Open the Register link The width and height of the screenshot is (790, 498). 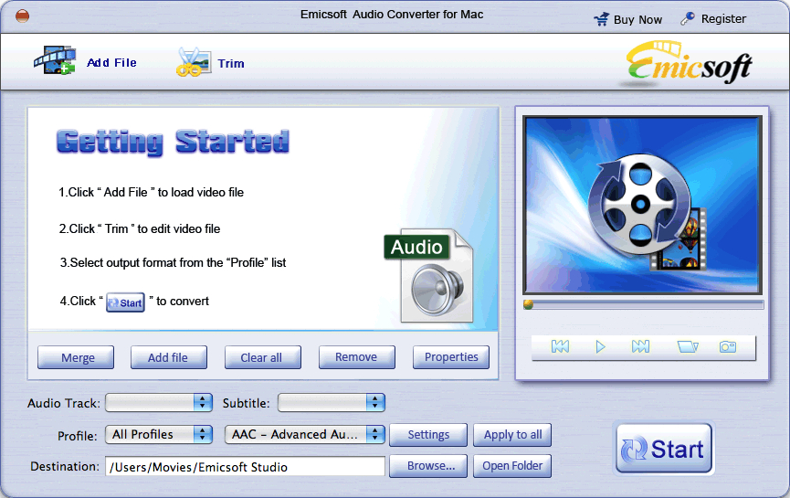[723, 18]
